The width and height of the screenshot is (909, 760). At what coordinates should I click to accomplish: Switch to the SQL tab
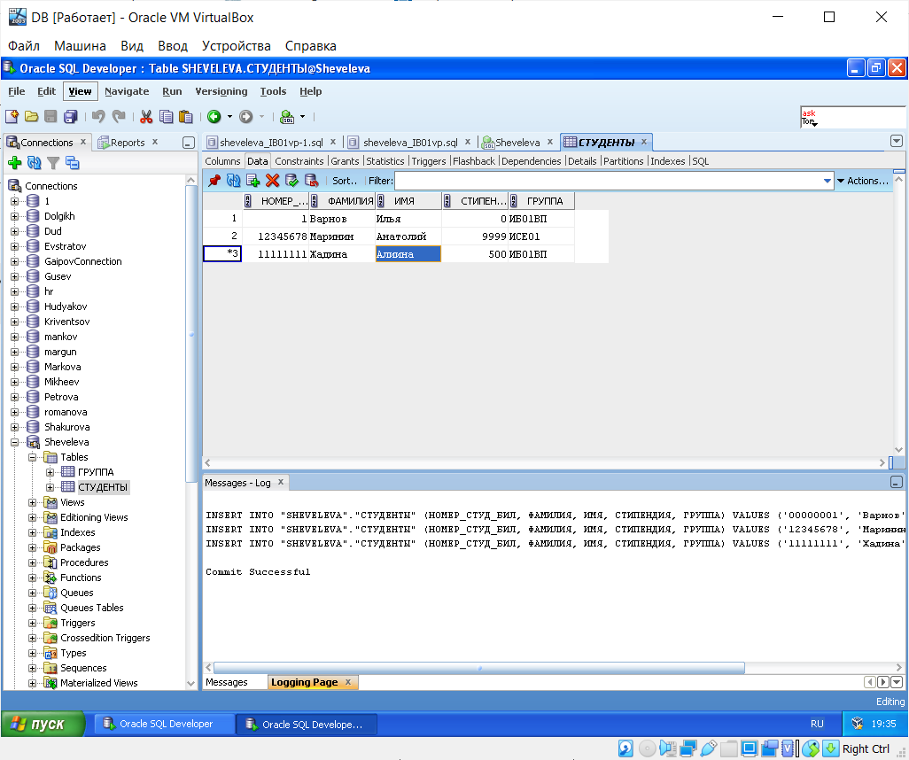[700, 161]
